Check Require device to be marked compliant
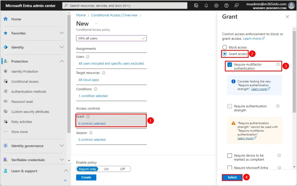297x186 pixels. (230, 156)
